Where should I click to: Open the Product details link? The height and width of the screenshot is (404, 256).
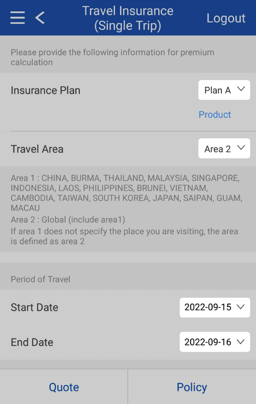[215, 114]
